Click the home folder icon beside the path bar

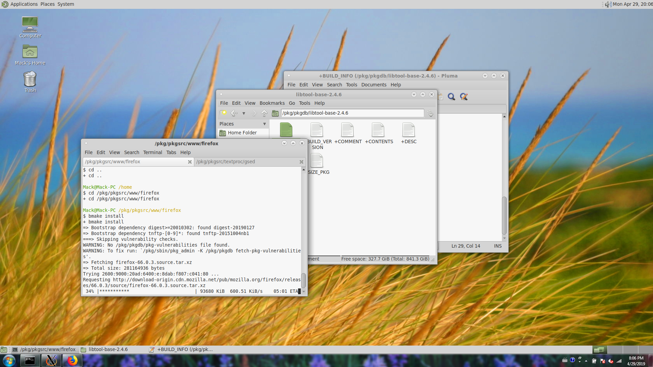pos(275,113)
